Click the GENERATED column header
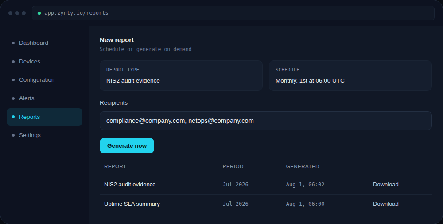The width and height of the screenshot is (443, 224). pos(303,166)
